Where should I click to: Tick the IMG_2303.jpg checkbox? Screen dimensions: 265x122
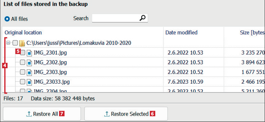tap(22, 72)
